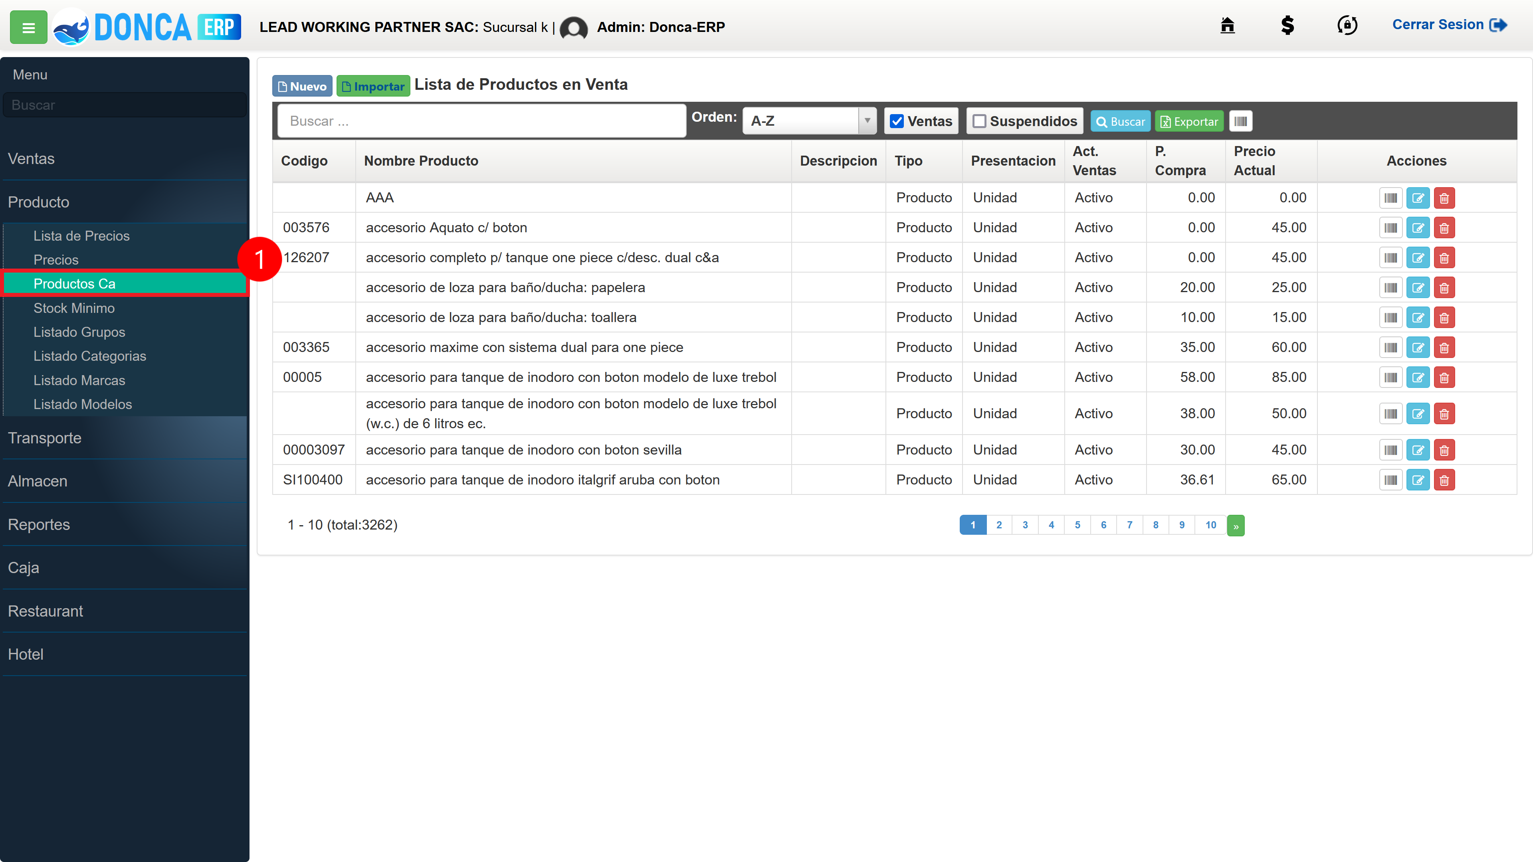Expand the Restaurant menu section

click(x=125, y=611)
